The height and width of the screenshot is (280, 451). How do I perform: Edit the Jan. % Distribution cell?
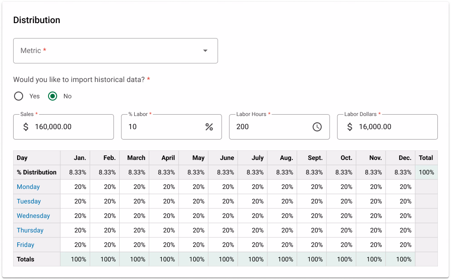click(x=75, y=172)
